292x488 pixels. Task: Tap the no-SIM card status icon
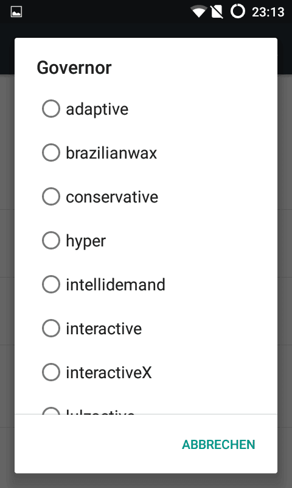pyautogui.click(x=217, y=12)
